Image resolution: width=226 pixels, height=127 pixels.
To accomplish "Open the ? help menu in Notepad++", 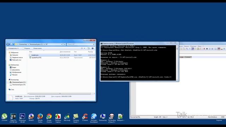I will click(x=203, y=46).
